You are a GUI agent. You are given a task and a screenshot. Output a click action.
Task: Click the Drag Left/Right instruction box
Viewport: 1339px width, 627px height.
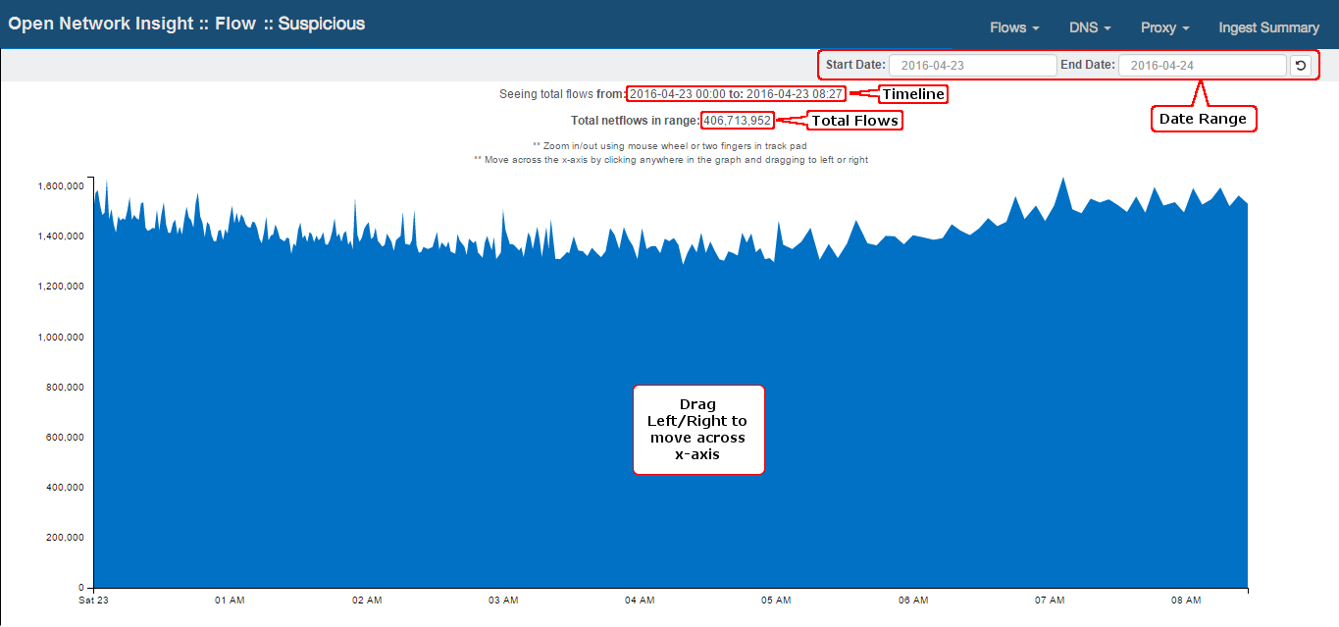click(x=697, y=430)
